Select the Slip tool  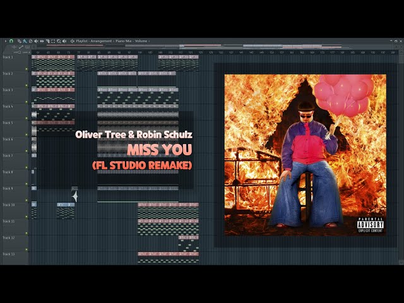pos(42,41)
